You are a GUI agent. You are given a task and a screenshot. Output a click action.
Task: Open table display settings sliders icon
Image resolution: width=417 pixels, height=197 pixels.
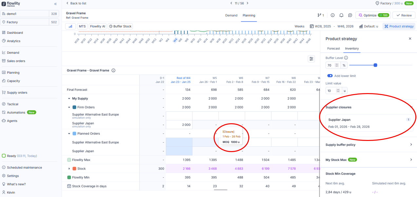point(311,59)
